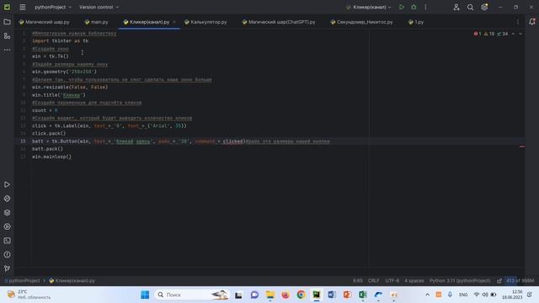Click the 'clicked' unresolved reference in code

[233, 141]
